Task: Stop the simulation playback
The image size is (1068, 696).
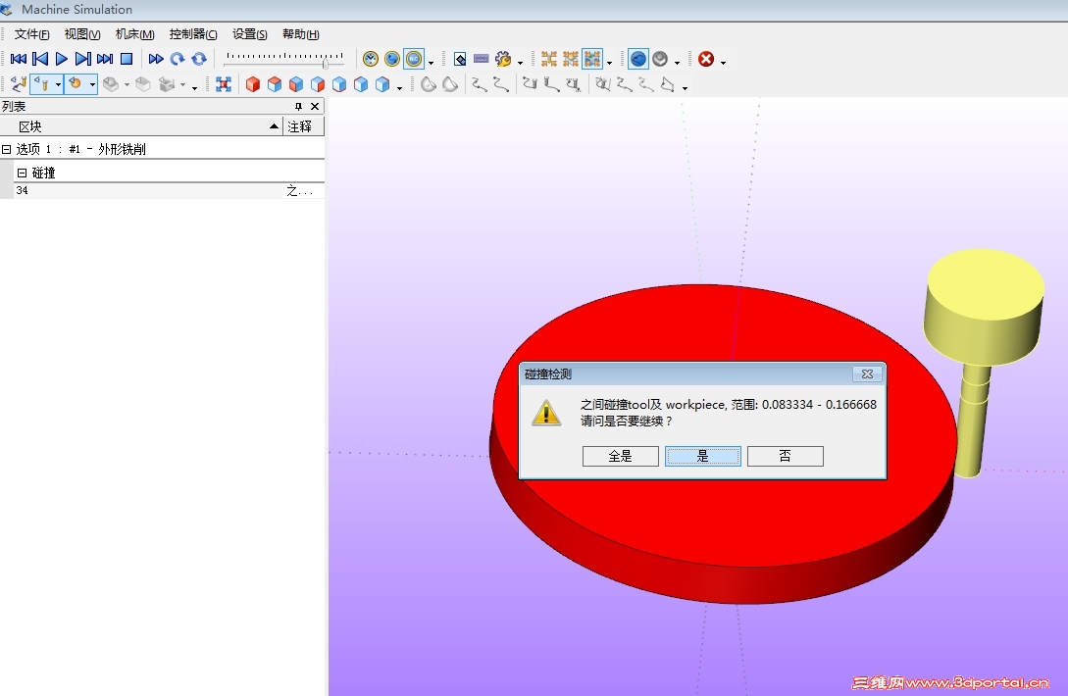Action: [127, 59]
